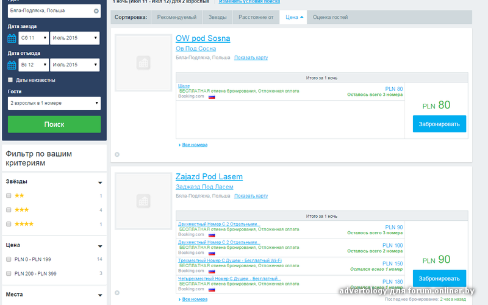
Task: Show all rooms for OW pod Sosna
Action: tap(195, 145)
